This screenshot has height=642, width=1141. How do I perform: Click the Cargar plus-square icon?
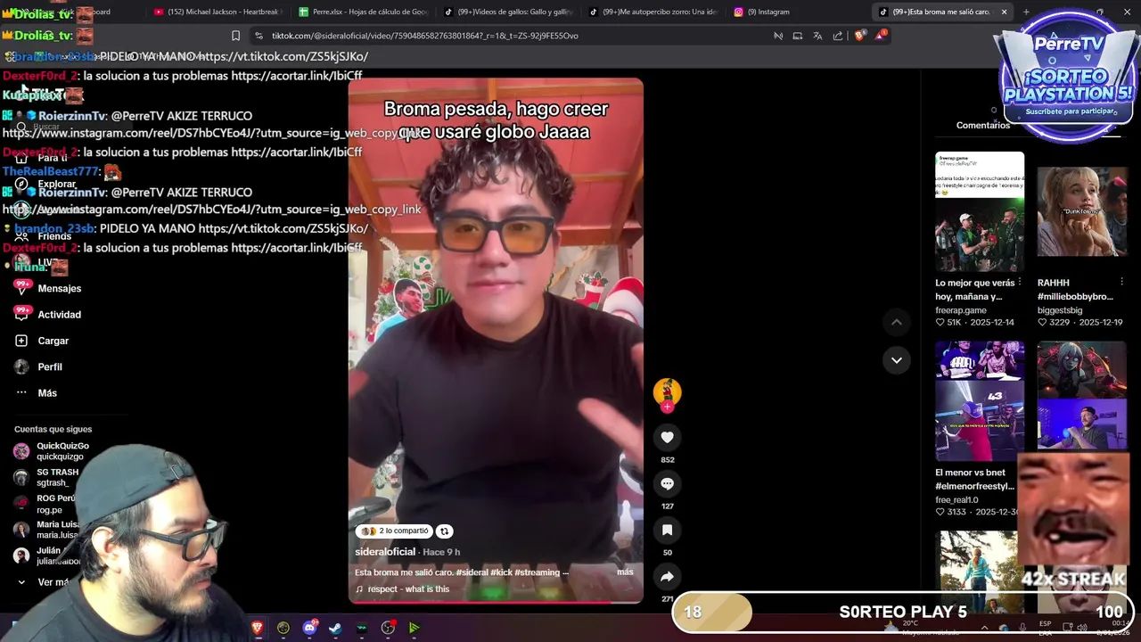click(21, 341)
